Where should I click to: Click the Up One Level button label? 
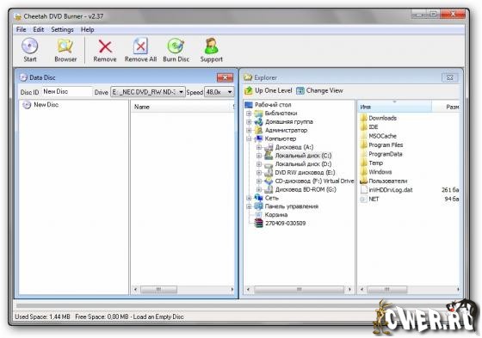[x=274, y=90]
